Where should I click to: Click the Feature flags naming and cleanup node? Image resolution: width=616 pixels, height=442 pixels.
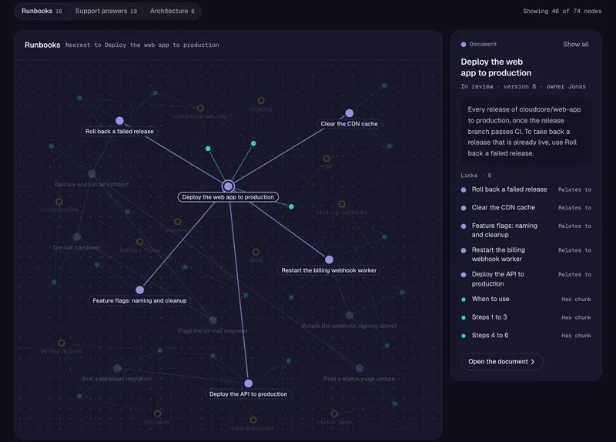point(140,290)
